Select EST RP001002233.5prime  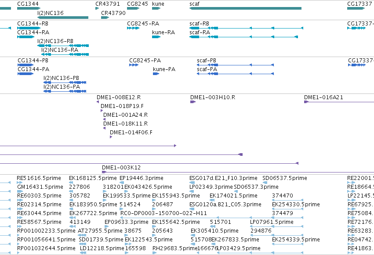click(x=18, y=236)
